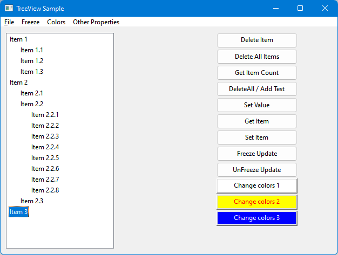338x255 pixels.
Task: Select Item 1 in the tree
Action: (x=18, y=39)
